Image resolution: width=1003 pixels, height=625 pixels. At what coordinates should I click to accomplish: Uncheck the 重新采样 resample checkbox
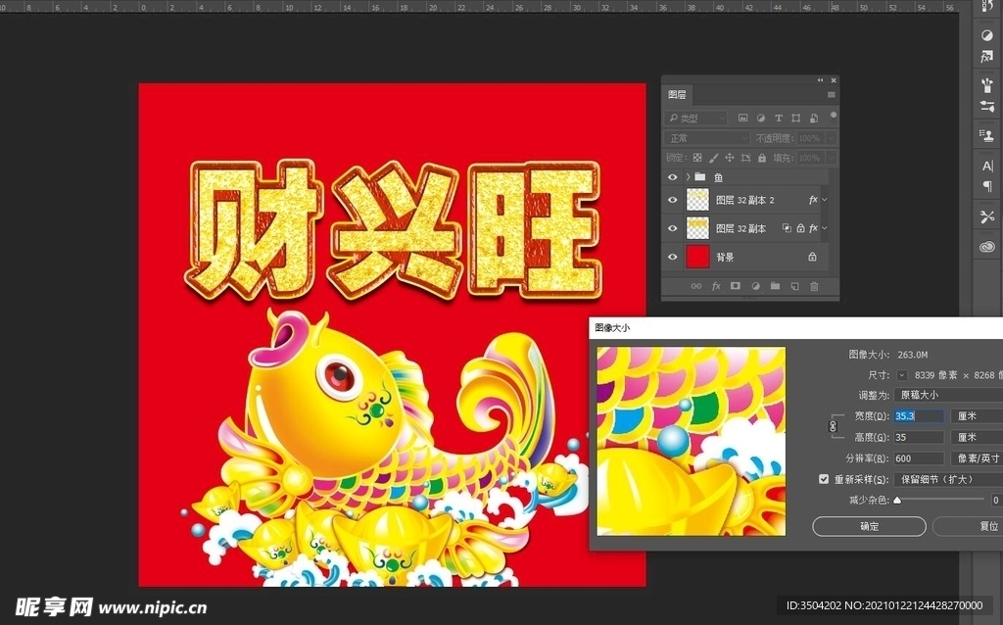(824, 479)
